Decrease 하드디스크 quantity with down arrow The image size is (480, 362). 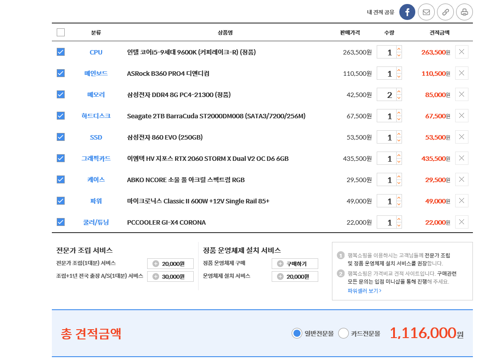399,119
